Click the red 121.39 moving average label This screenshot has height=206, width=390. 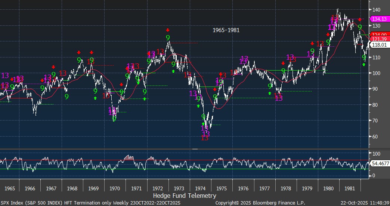click(379, 39)
